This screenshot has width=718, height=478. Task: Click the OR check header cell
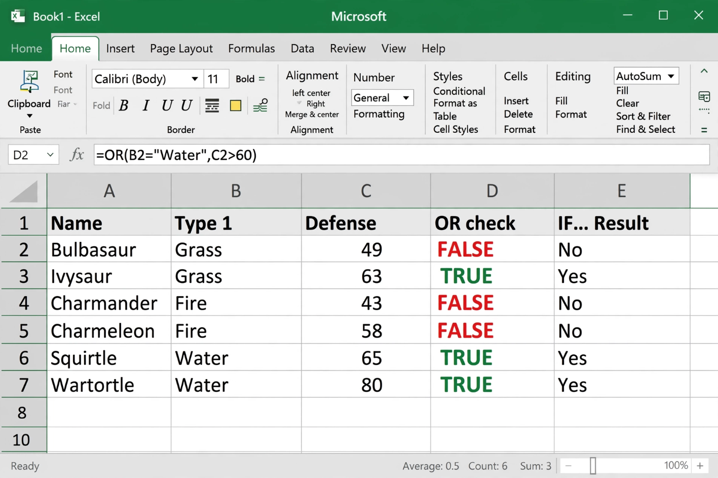(492, 223)
